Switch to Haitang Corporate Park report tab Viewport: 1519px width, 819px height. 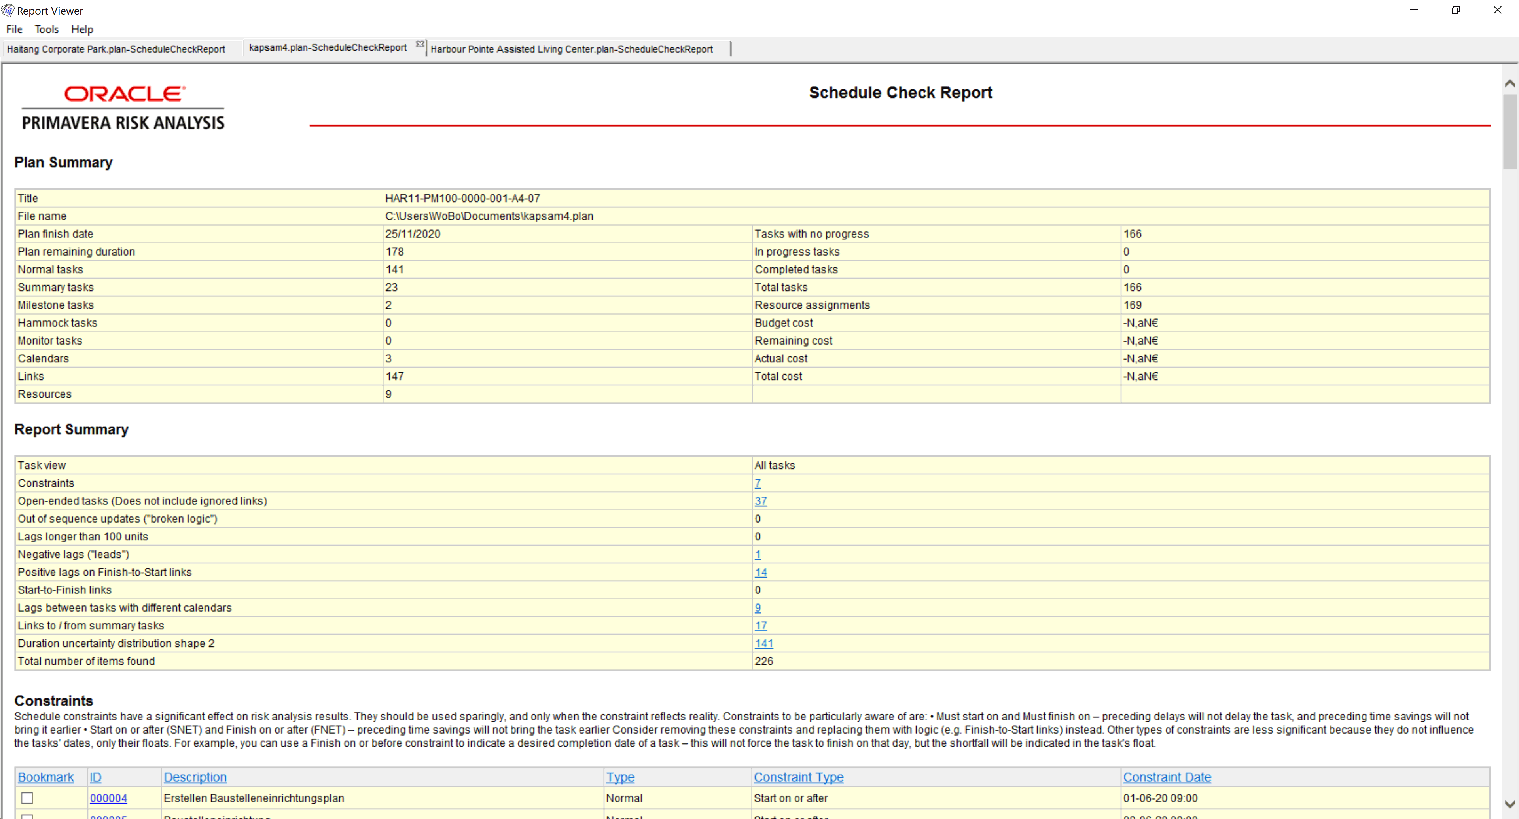116,49
